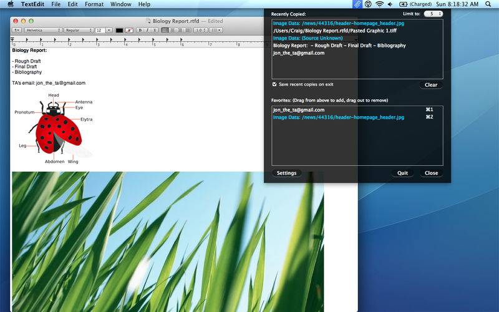Click the tab stop at ruler mark 6

click(181, 40)
